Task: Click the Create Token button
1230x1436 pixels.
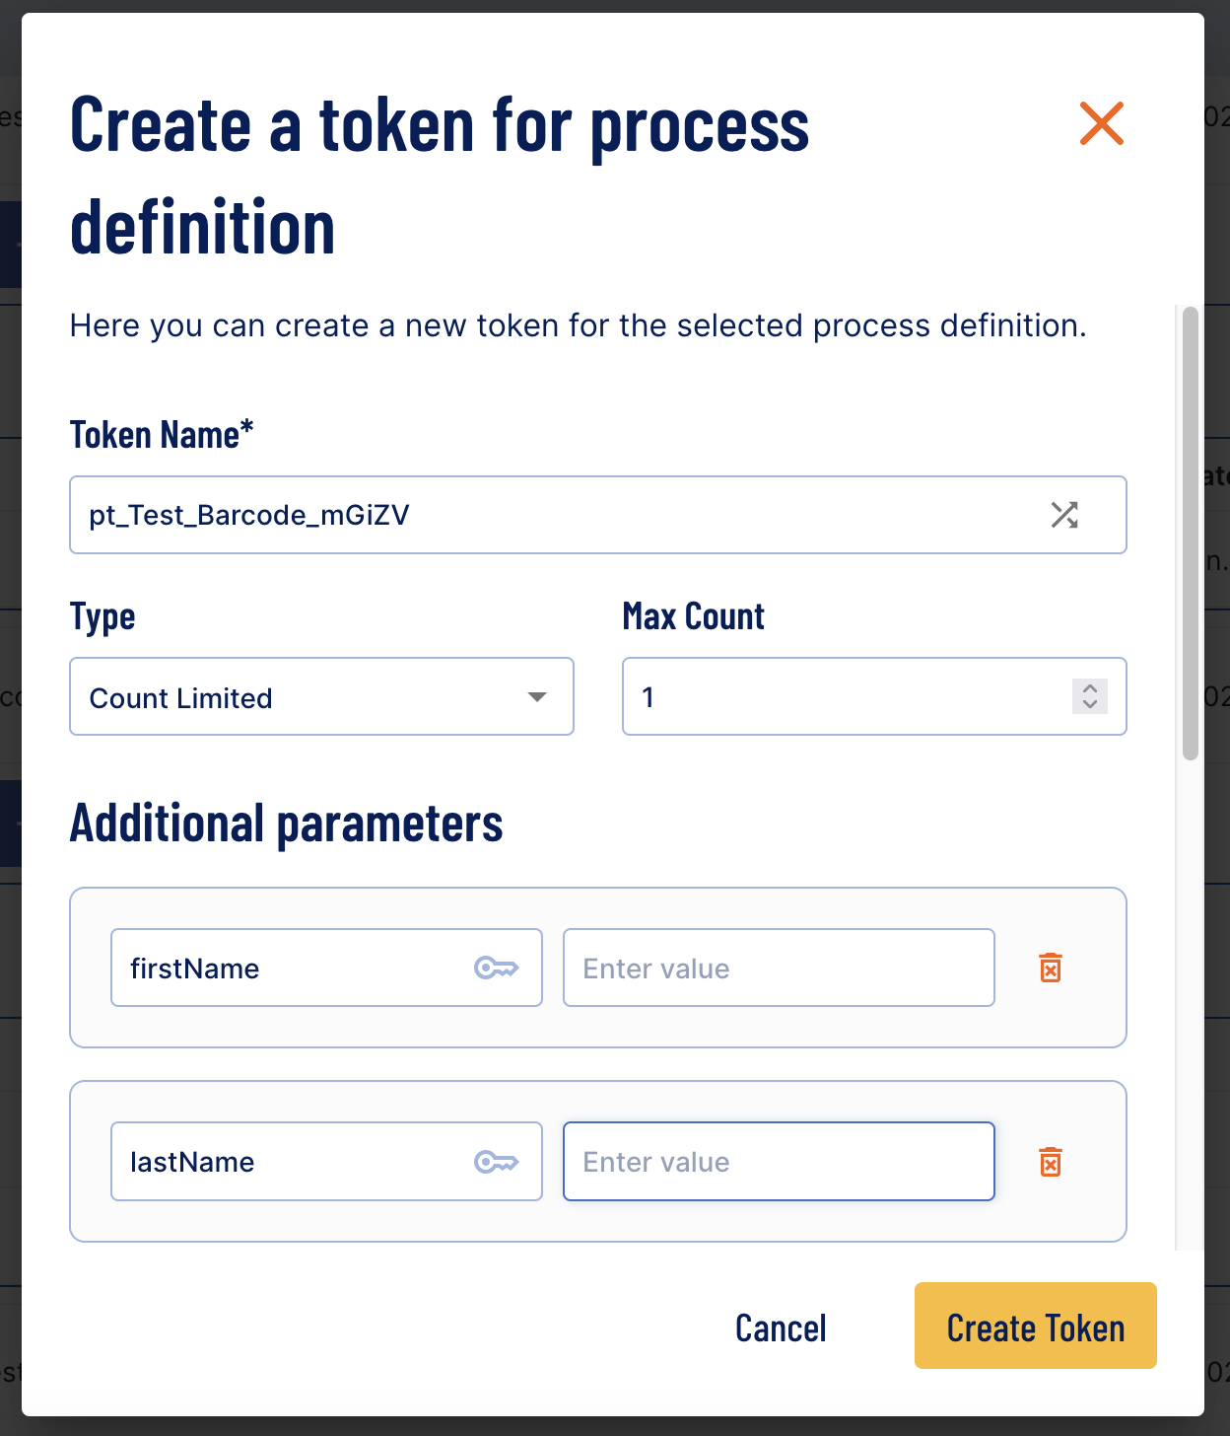Action: pos(1036,1326)
